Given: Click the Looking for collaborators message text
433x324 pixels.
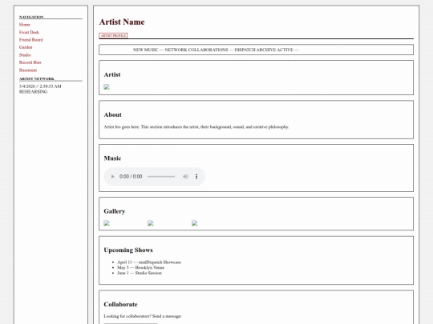Looking at the screenshot, I should tap(143, 316).
